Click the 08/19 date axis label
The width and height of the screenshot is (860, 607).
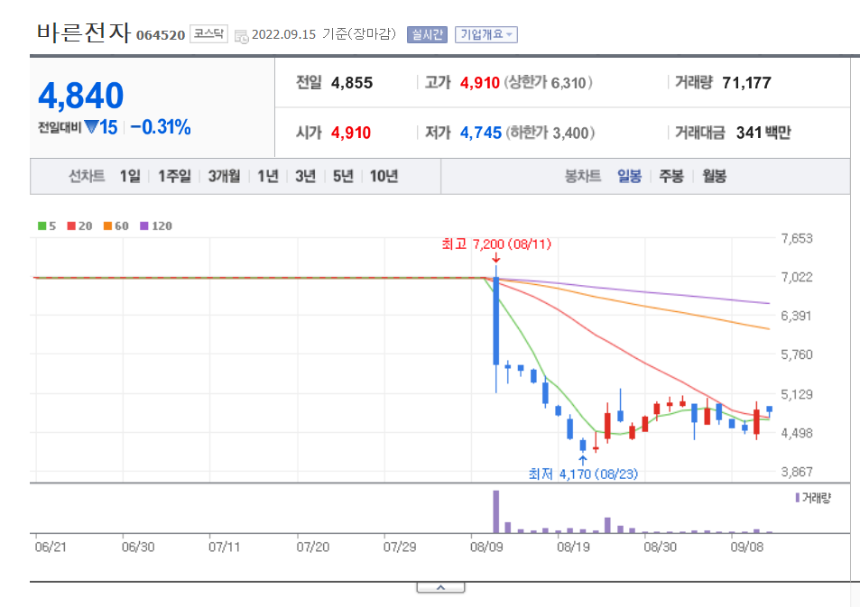[573, 547]
